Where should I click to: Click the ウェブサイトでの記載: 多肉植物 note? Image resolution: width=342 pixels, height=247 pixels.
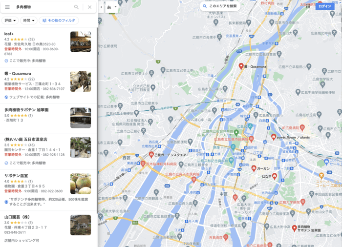[x=32, y=97]
